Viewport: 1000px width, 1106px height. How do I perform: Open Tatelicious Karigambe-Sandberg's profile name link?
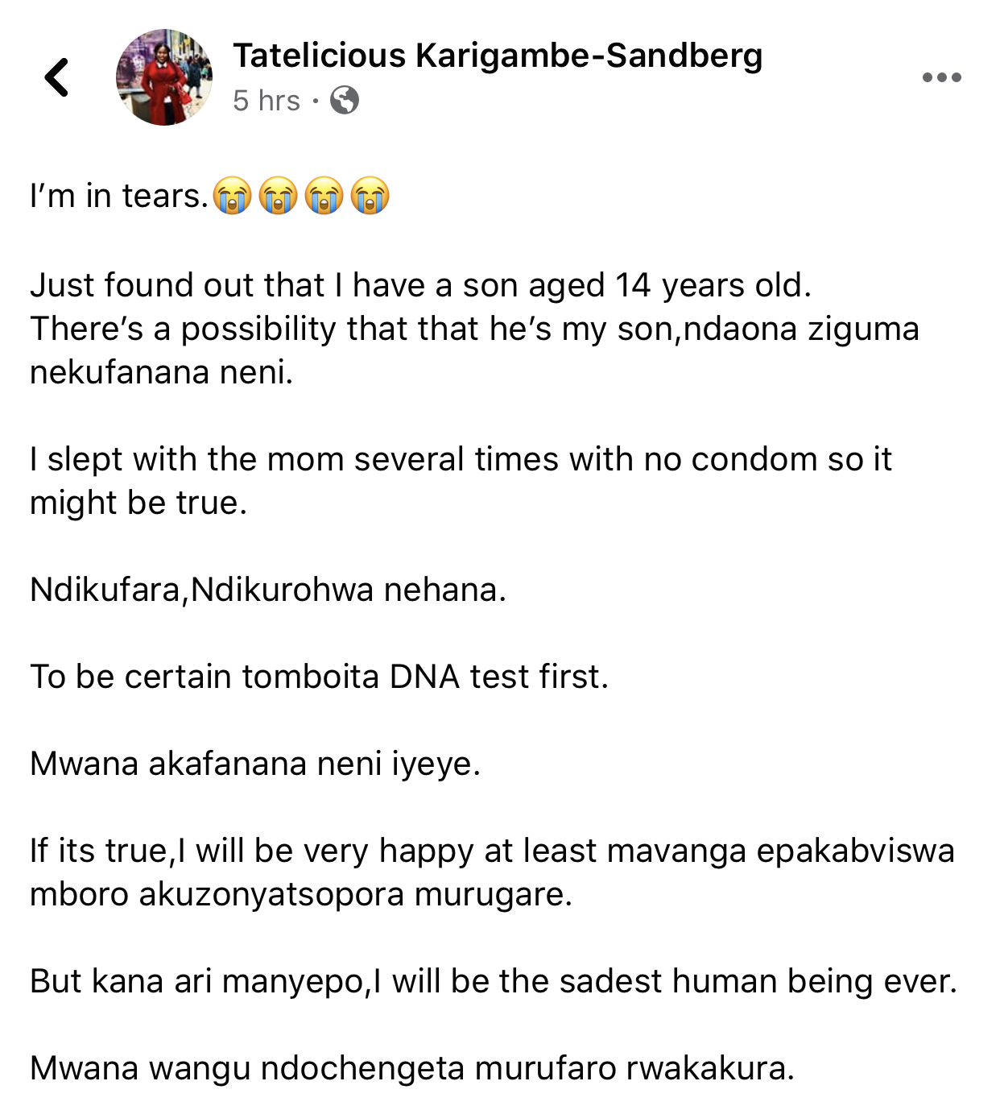pyautogui.click(x=498, y=56)
